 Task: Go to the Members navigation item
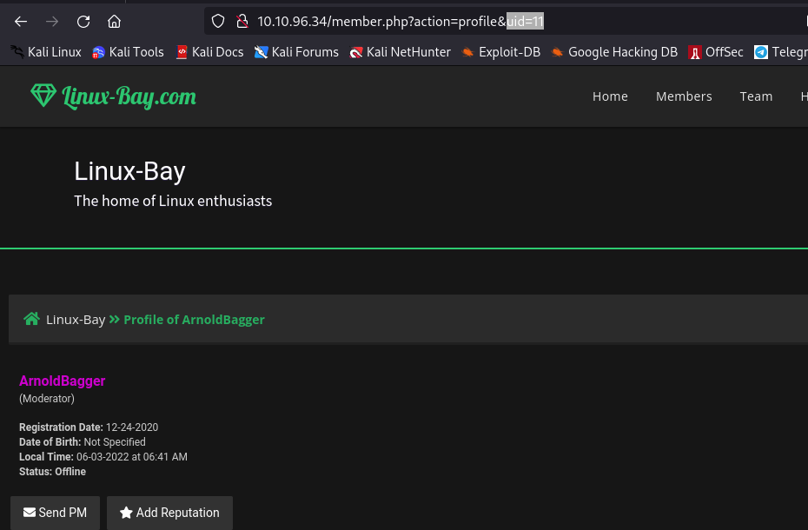coord(684,96)
